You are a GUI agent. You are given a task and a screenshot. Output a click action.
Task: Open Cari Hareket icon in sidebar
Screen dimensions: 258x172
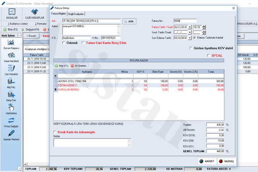(x=11, y=68)
